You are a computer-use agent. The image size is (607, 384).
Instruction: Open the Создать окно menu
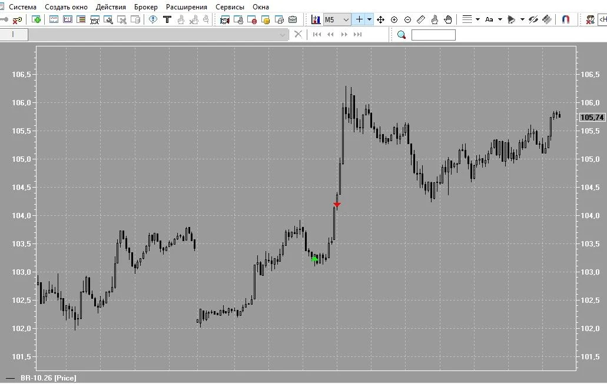tap(66, 7)
